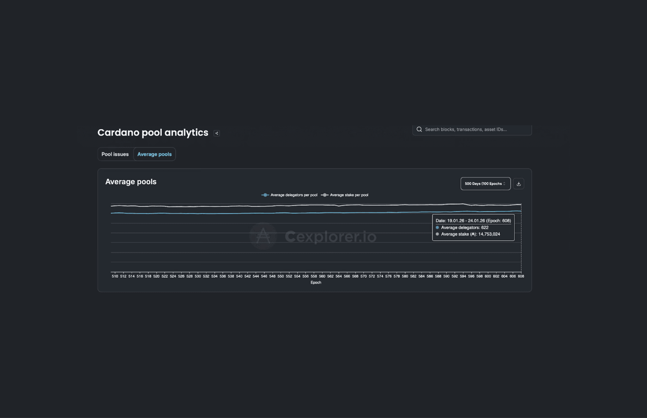This screenshot has height=418, width=647.
Task: Toggle Average delegators per pool series
Action: 294,195
